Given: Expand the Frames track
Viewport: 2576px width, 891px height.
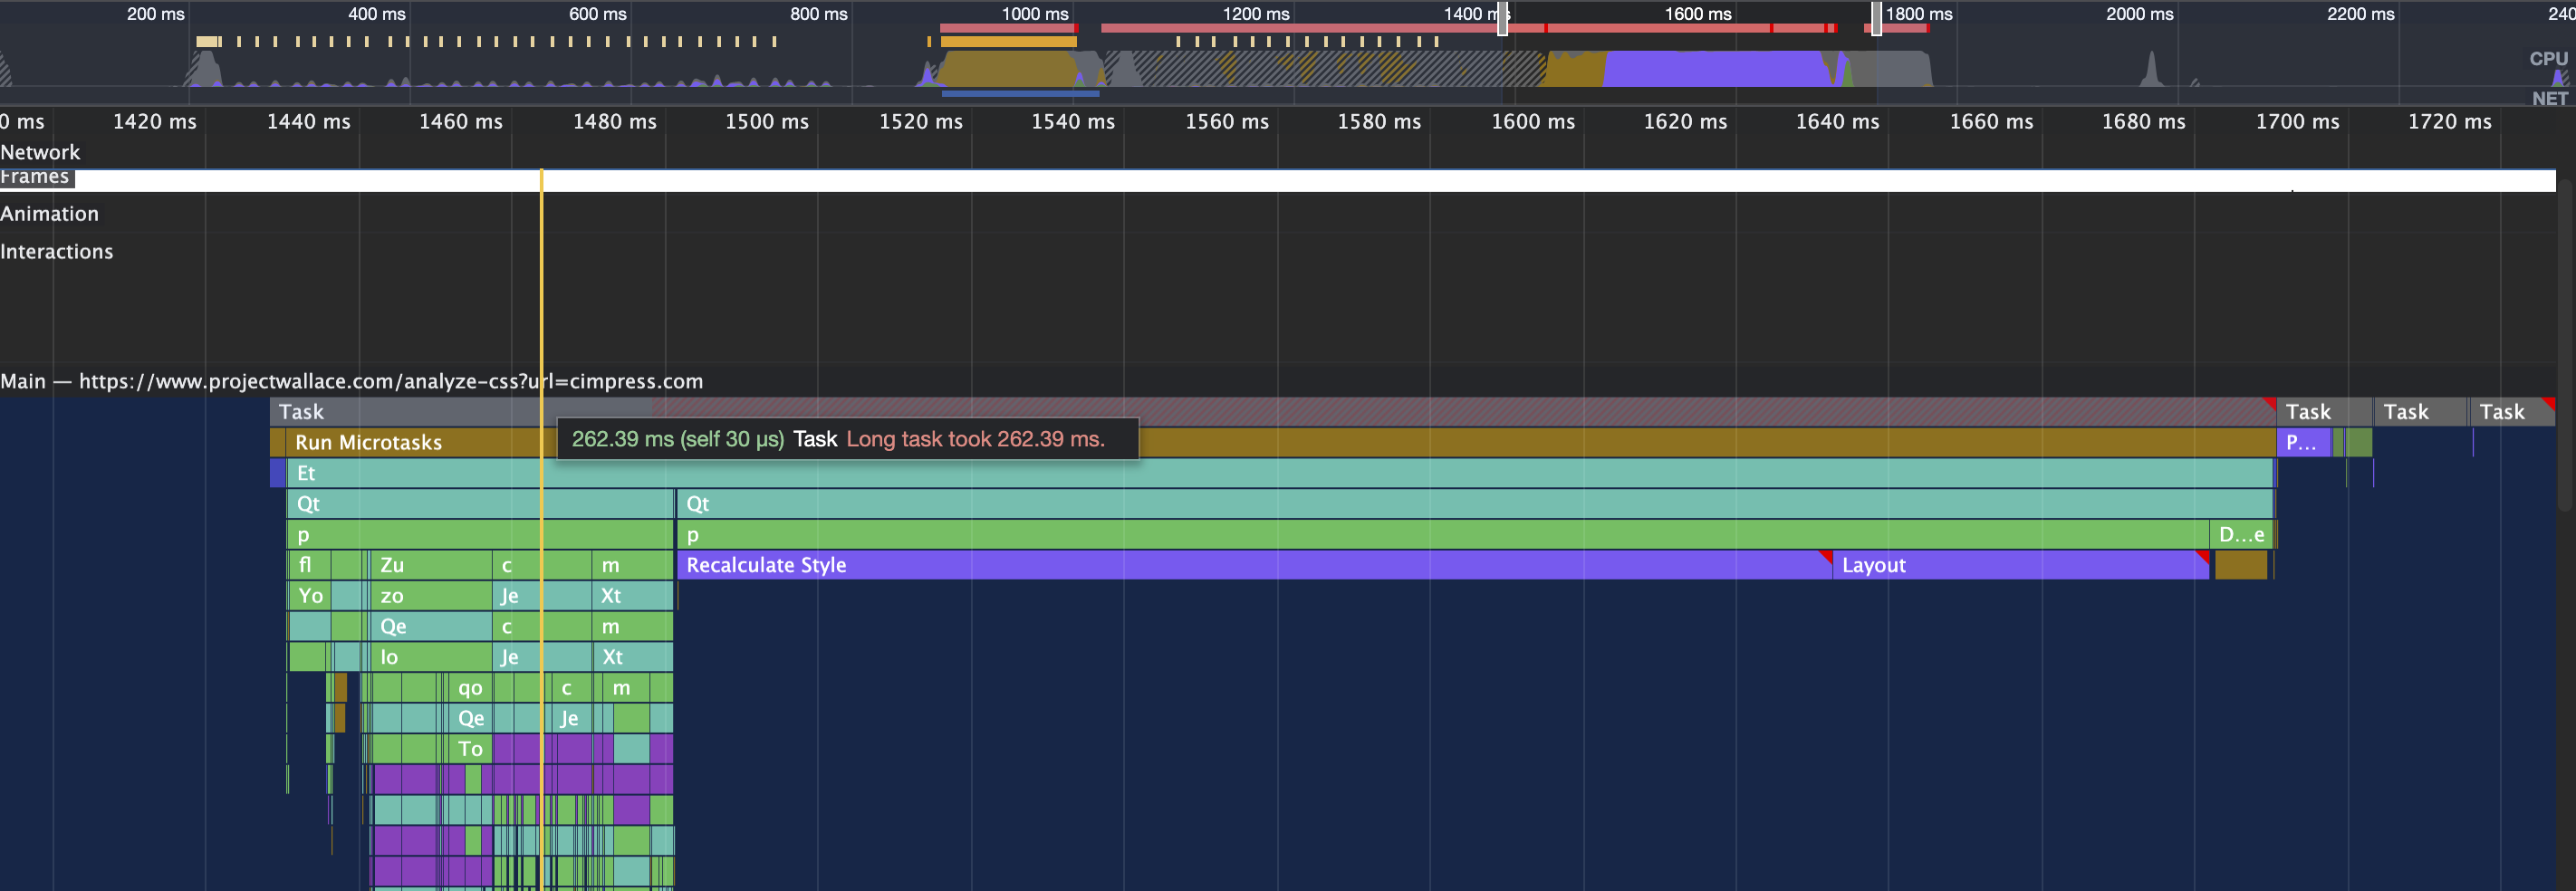Looking at the screenshot, I should [36, 177].
